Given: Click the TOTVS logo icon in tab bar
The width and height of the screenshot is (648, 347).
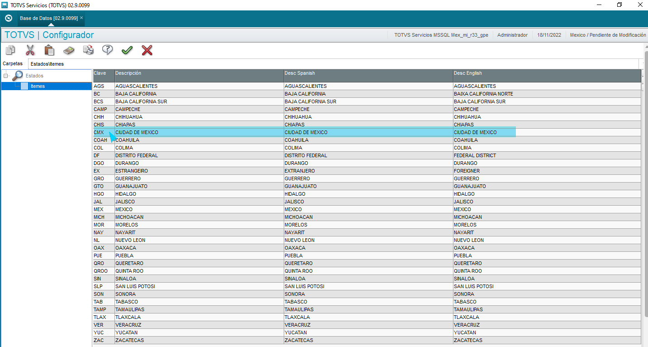Looking at the screenshot, I should (x=8, y=18).
